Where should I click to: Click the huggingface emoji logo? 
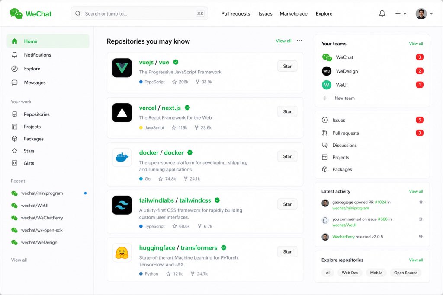click(122, 253)
